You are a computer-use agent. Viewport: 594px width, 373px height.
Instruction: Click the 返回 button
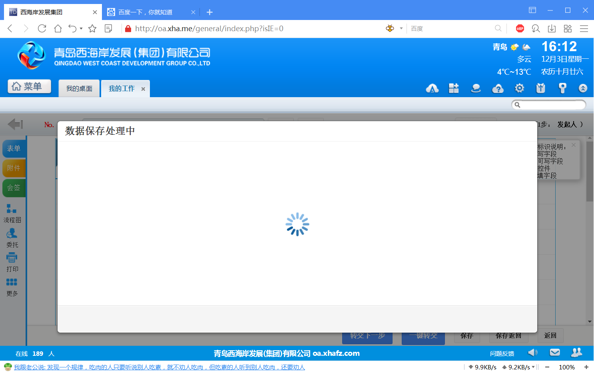point(550,336)
